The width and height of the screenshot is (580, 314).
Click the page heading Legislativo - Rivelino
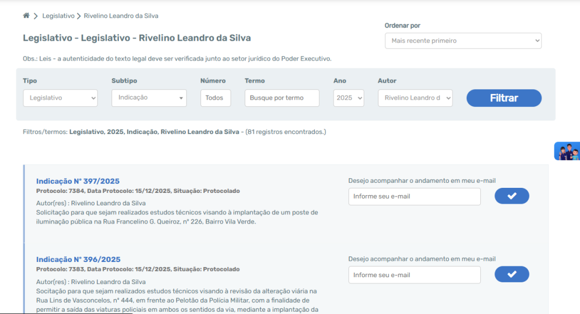[137, 38]
